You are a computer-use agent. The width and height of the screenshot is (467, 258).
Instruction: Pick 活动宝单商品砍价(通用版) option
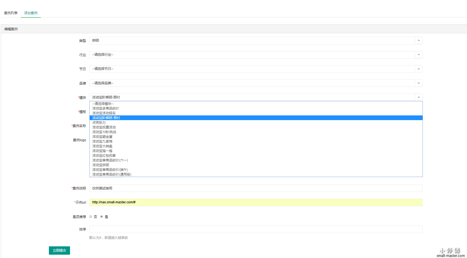coord(256,174)
